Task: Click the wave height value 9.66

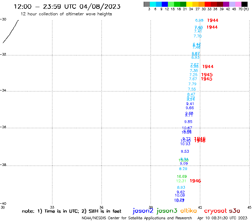Action: [x=190, y=108]
